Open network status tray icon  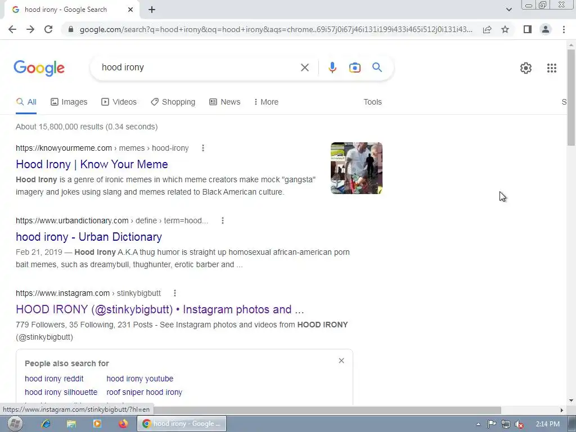pos(506,424)
